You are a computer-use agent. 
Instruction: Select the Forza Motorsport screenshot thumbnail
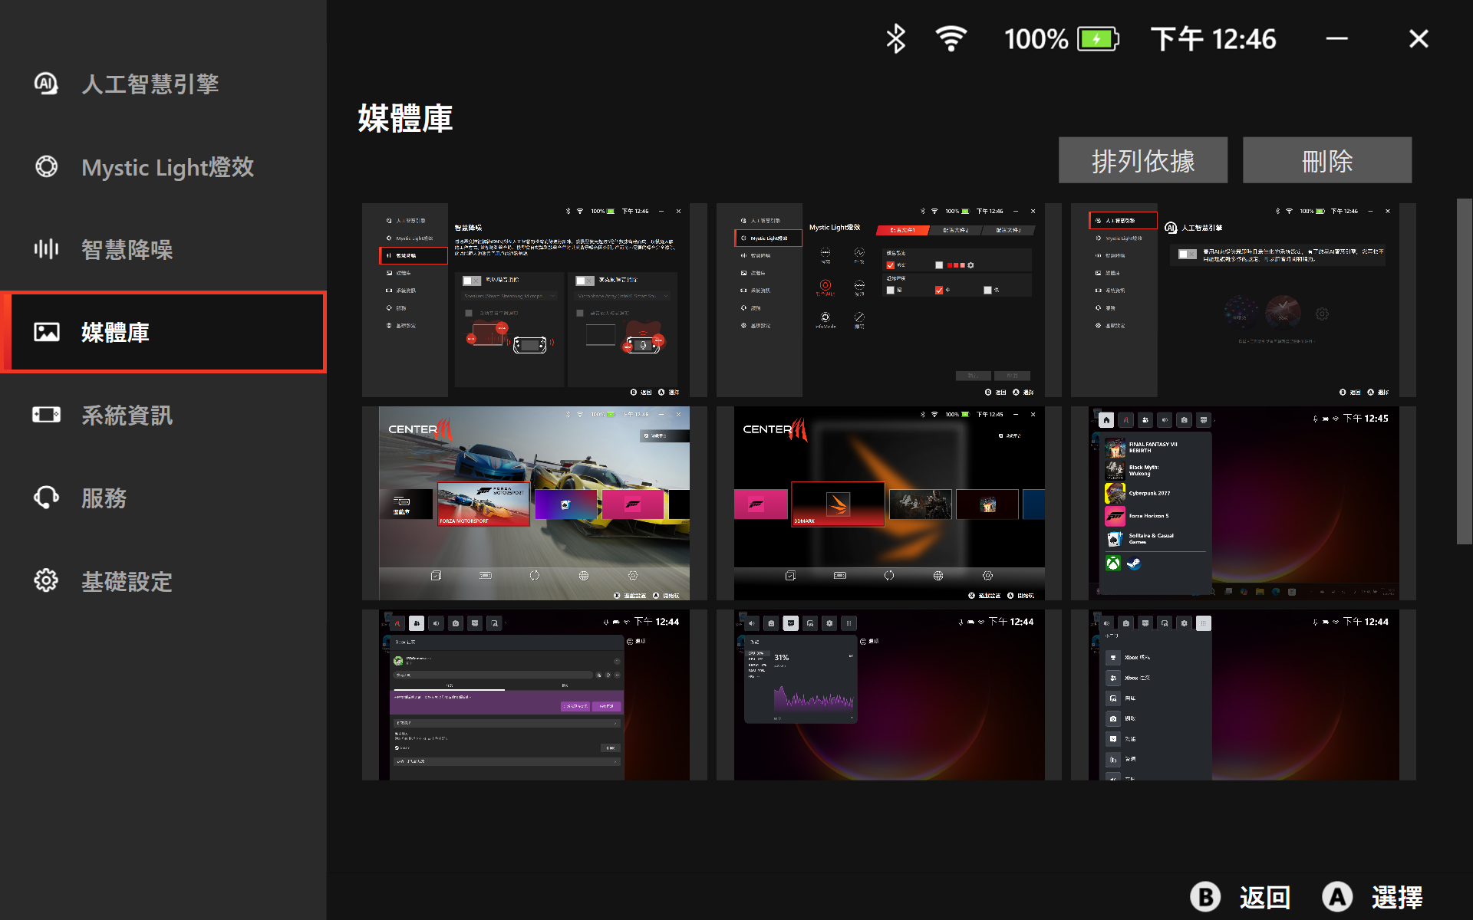tap(534, 503)
